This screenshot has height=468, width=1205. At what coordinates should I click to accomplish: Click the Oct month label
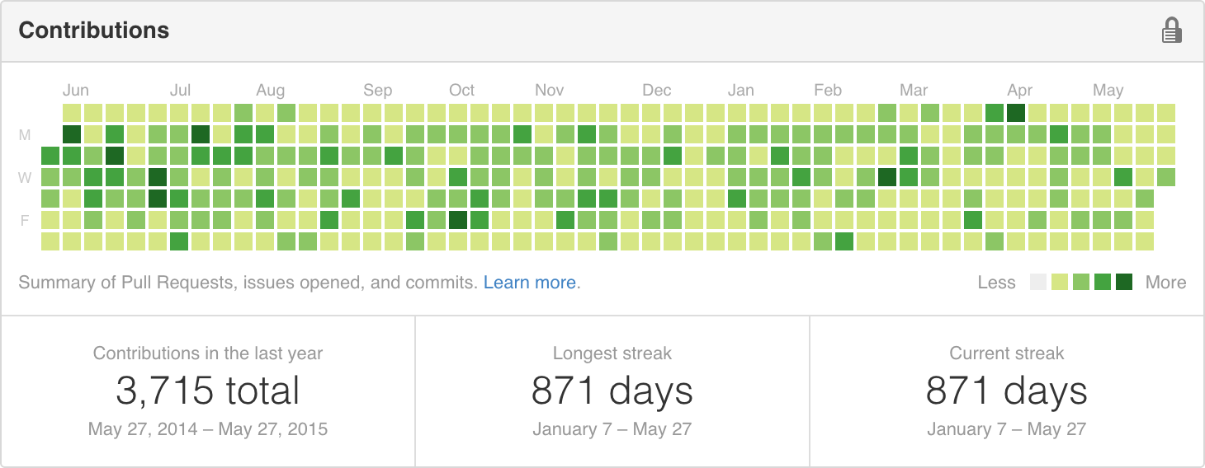pos(461,91)
